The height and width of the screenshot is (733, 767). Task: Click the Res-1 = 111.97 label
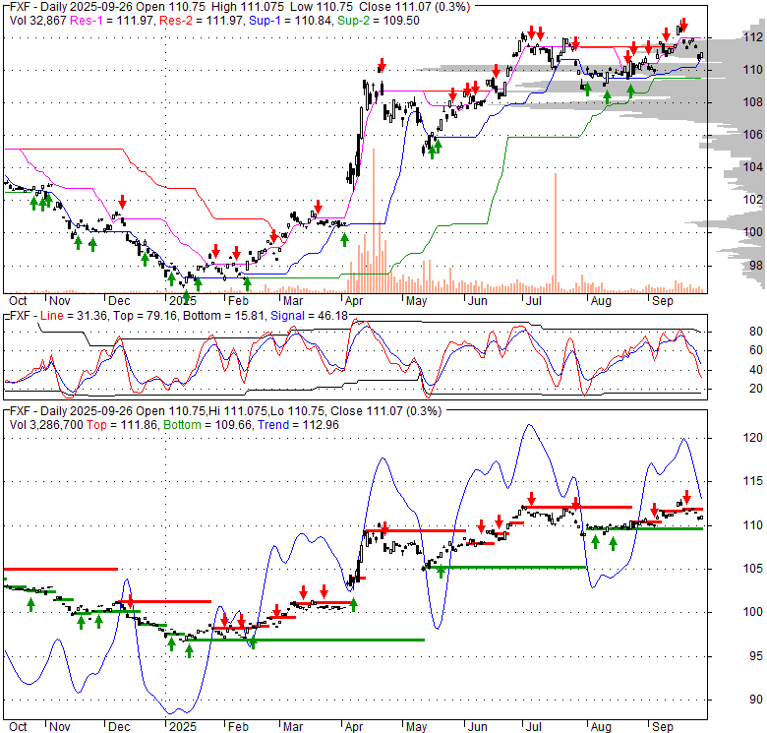pos(112,21)
